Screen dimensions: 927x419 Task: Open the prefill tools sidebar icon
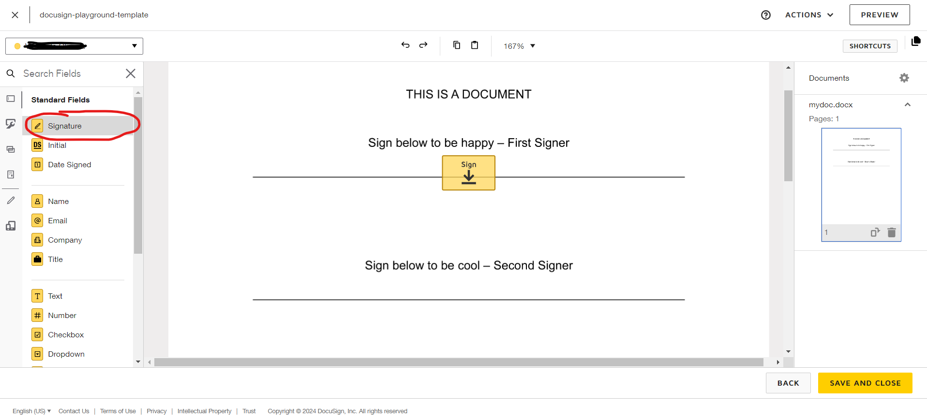tap(11, 226)
